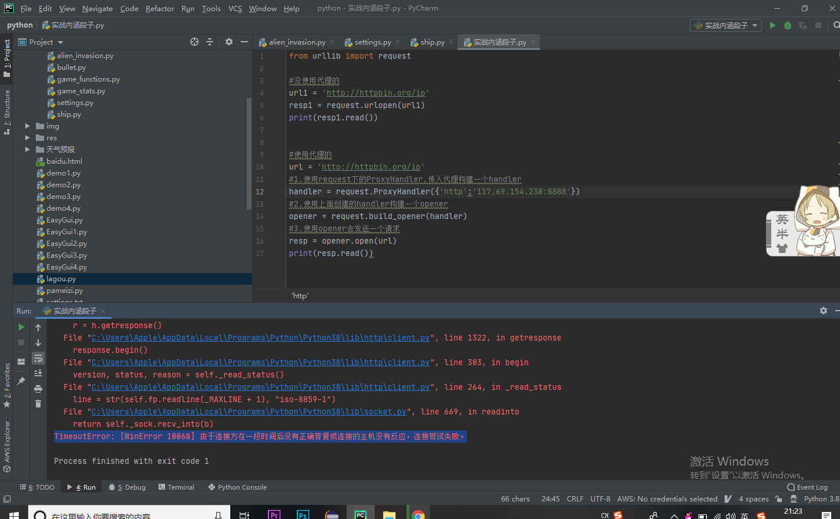Open Project panel settings gear
Screen dimensions: 840x519
point(229,42)
